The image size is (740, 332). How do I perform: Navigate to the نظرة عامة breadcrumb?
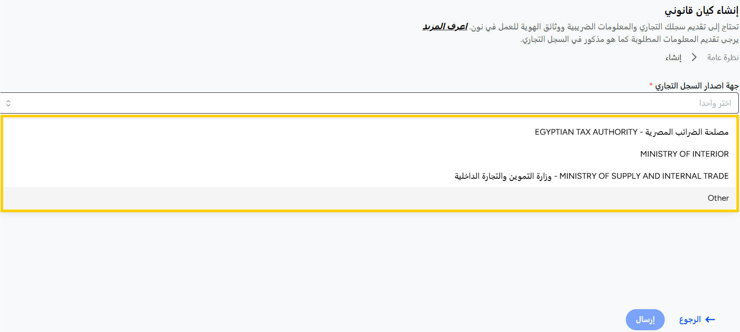723,57
